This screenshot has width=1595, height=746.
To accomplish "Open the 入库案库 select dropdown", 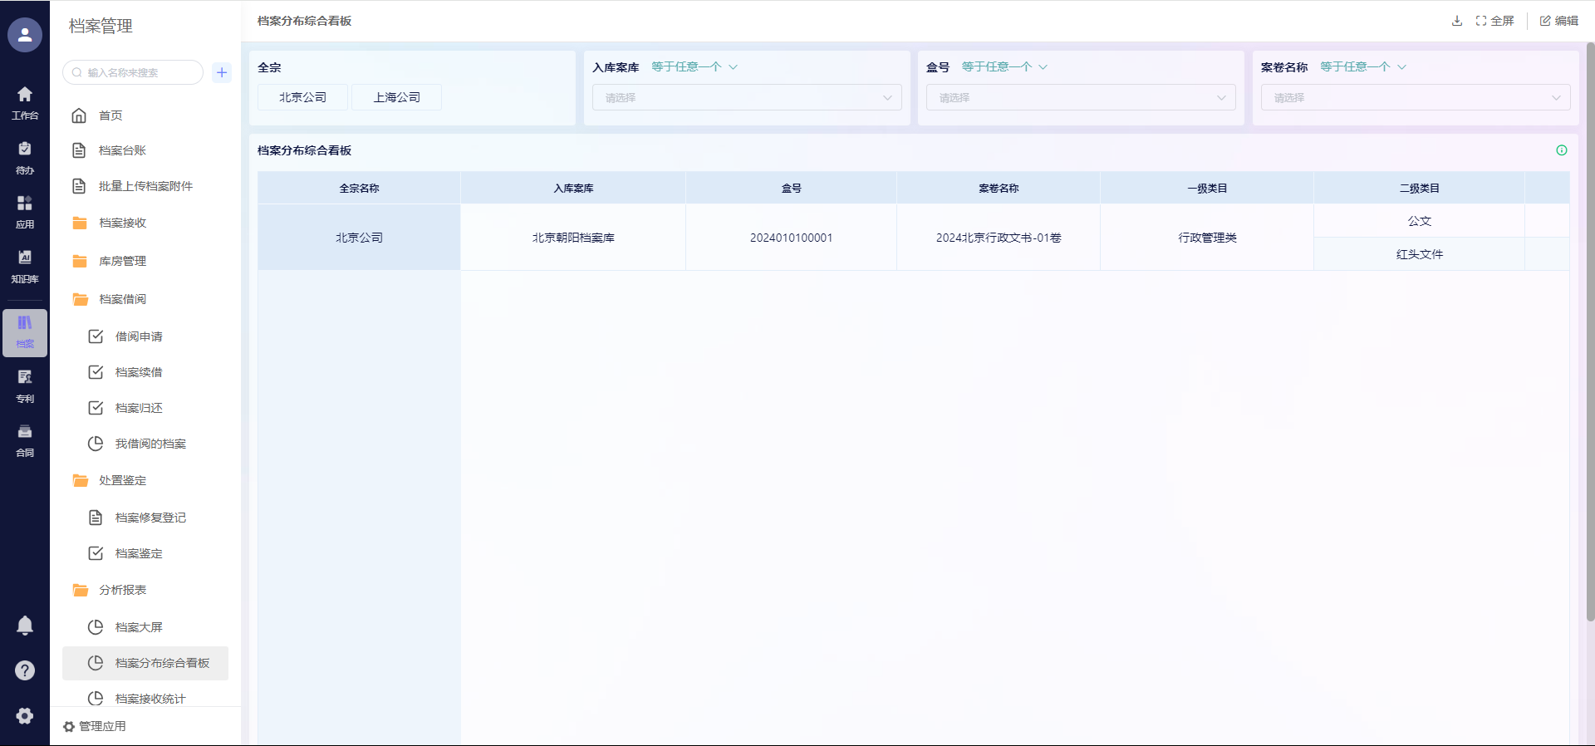I will [x=747, y=97].
